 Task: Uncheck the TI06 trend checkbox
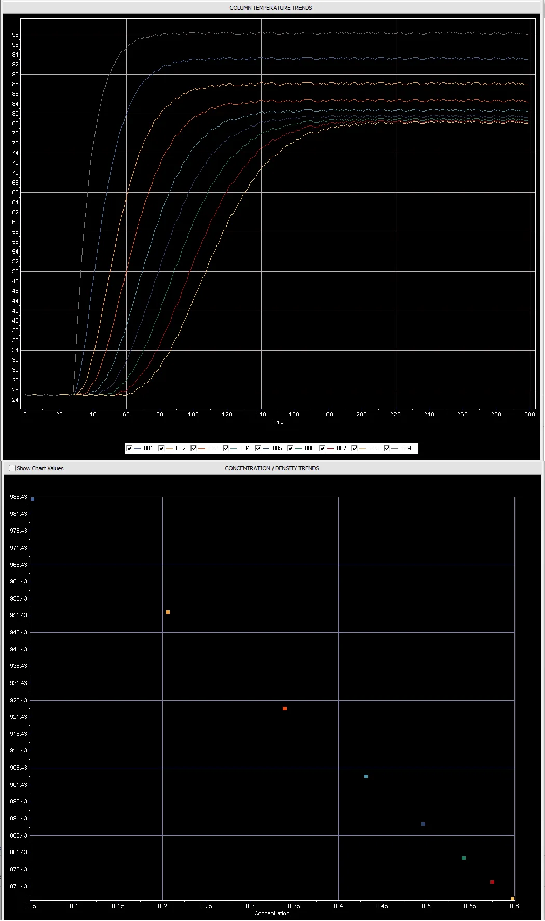(290, 448)
